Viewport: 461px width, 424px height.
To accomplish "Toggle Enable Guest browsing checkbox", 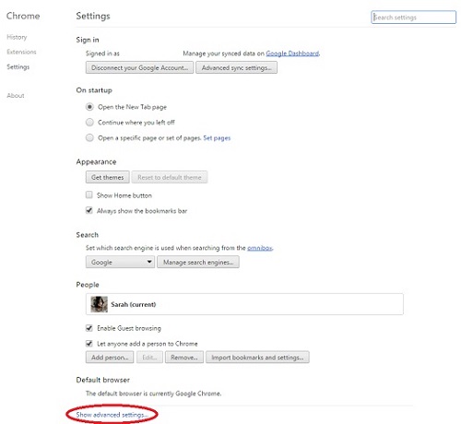I will coord(89,328).
